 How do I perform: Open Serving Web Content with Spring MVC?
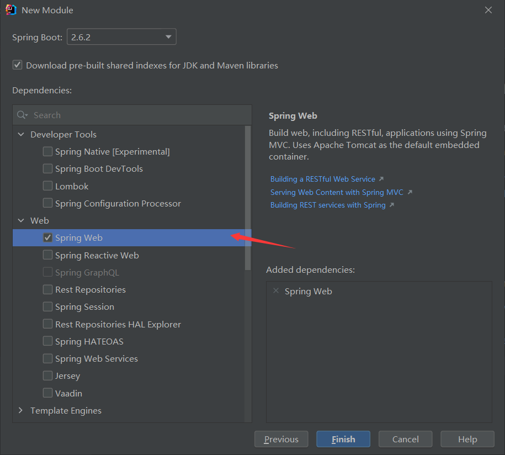coord(337,193)
